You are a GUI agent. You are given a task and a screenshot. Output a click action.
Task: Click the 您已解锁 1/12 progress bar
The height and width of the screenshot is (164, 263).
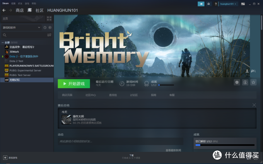click(x=225, y=145)
